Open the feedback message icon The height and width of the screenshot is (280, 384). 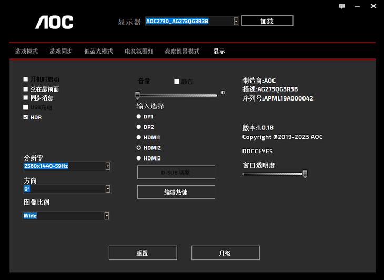click(x=342, y=6)
